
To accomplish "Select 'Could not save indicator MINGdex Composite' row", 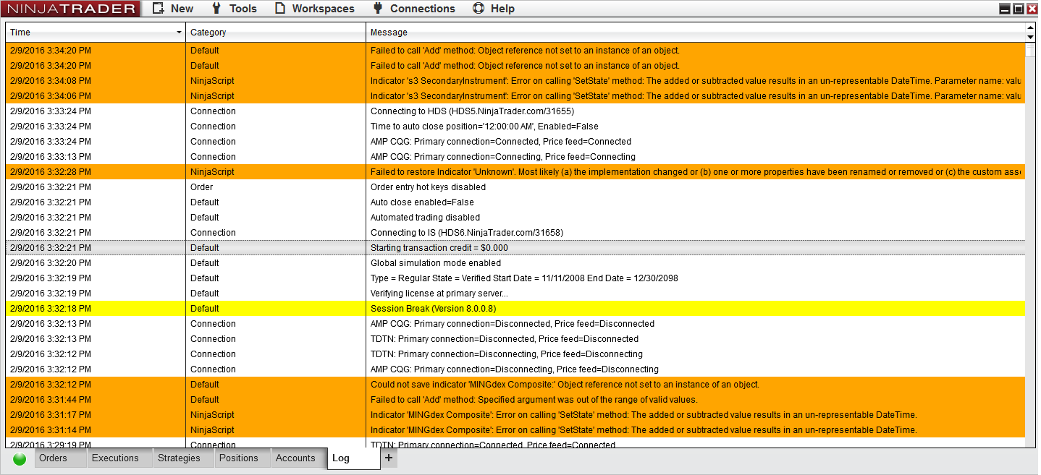I will [515, 385].
